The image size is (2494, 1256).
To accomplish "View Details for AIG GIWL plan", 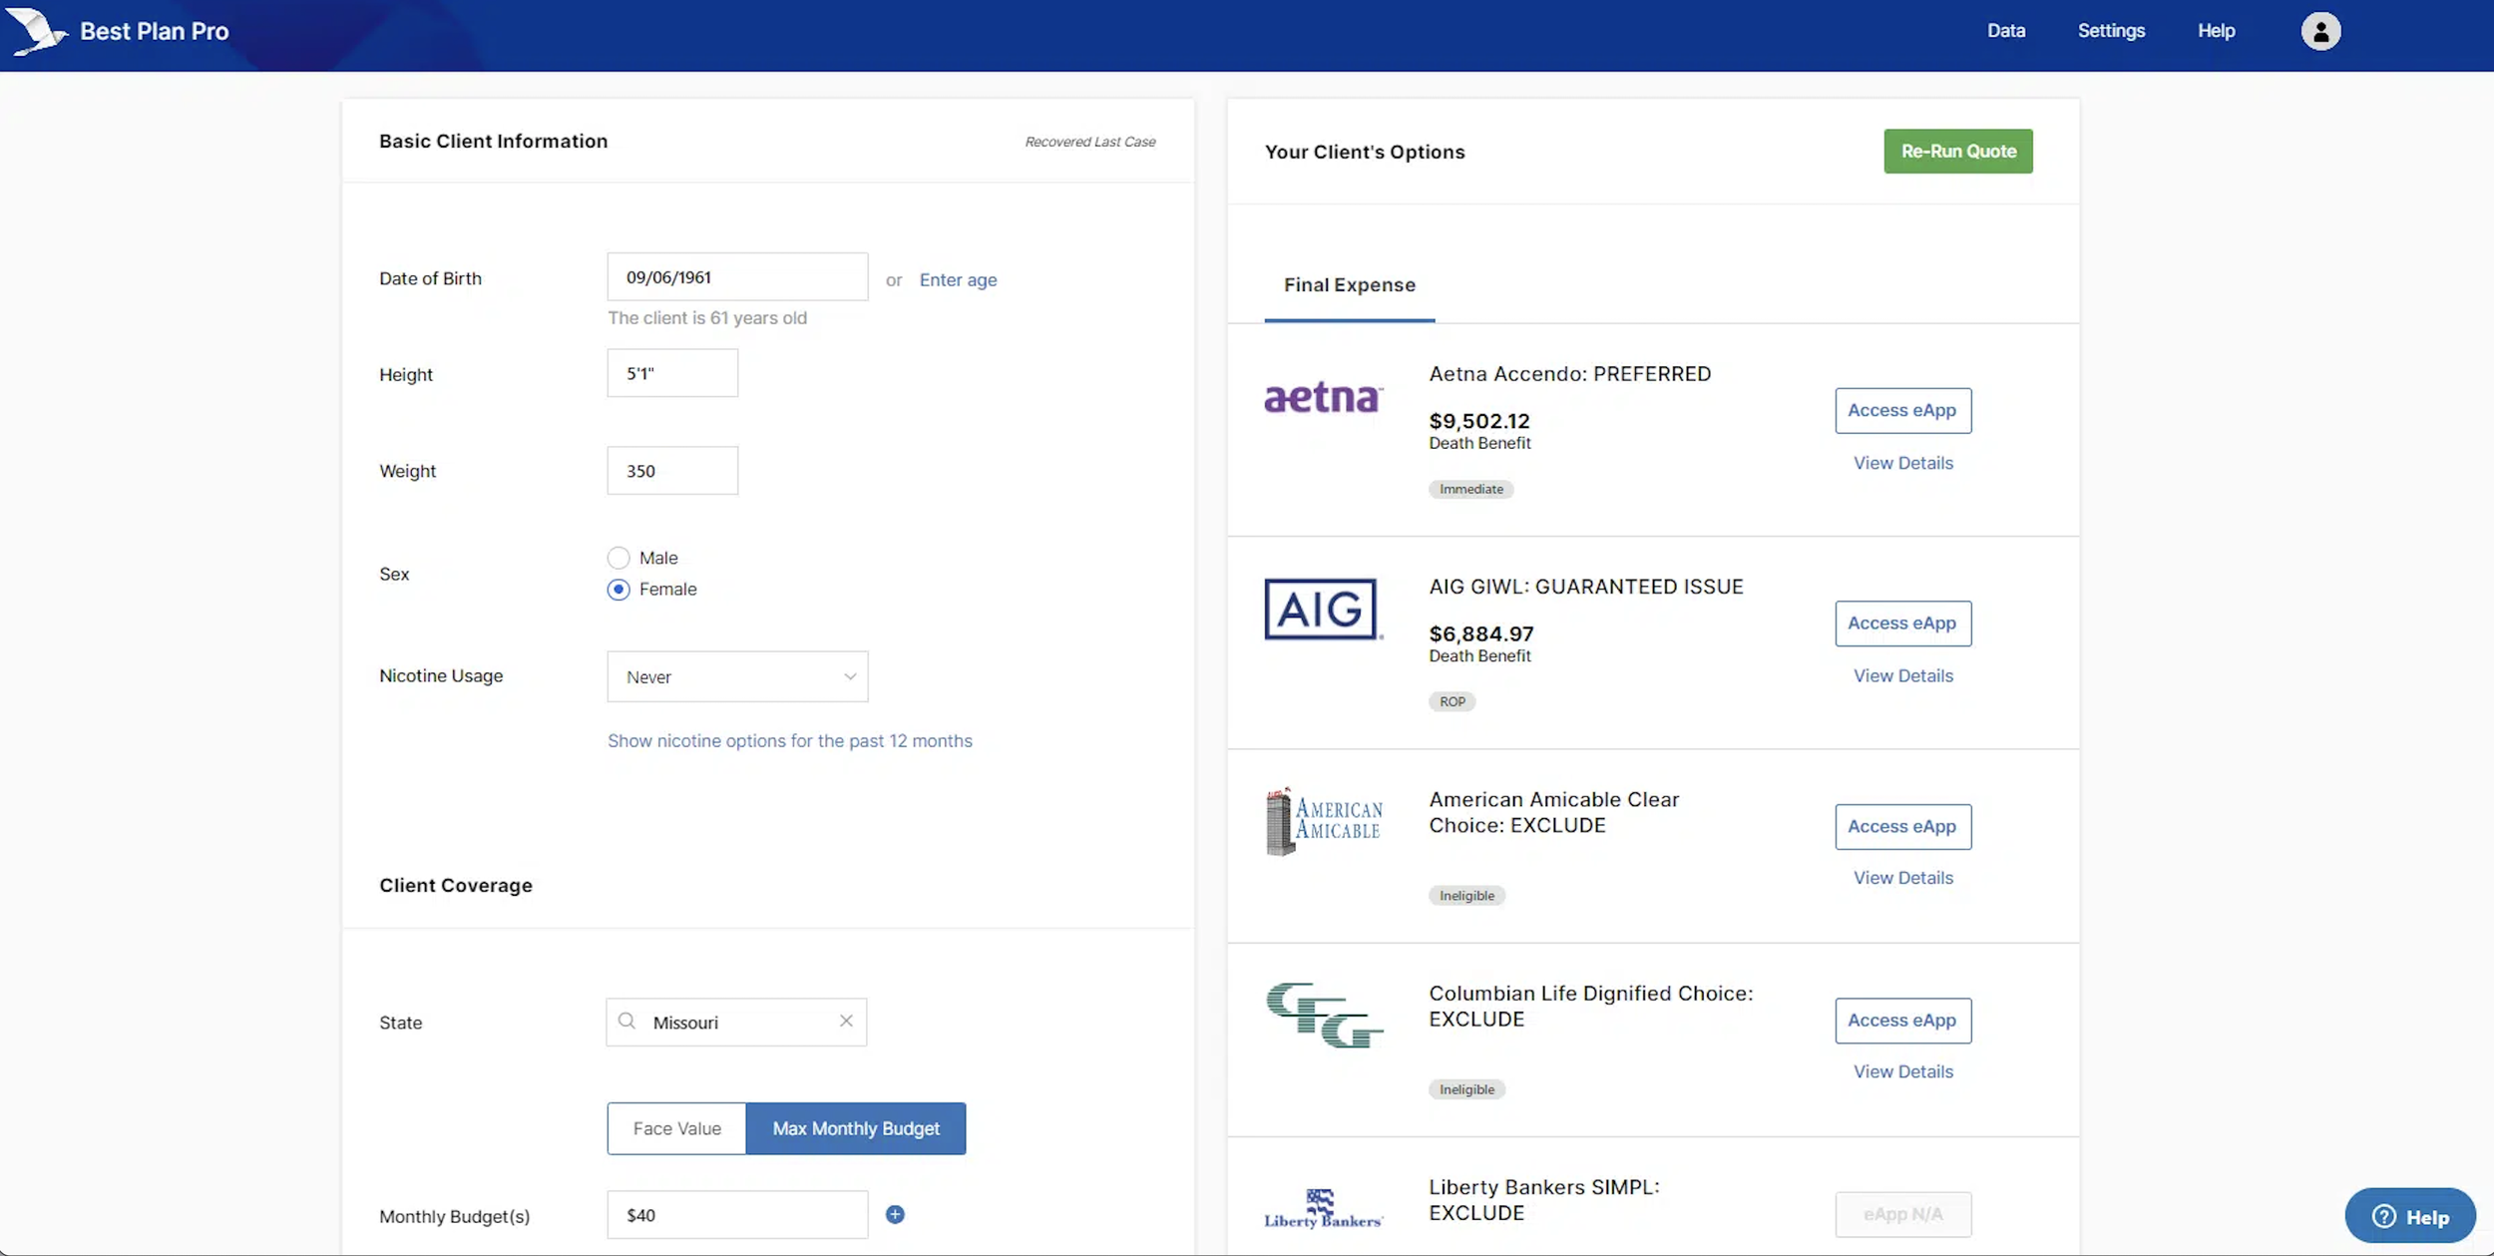I will (1902, 675).
